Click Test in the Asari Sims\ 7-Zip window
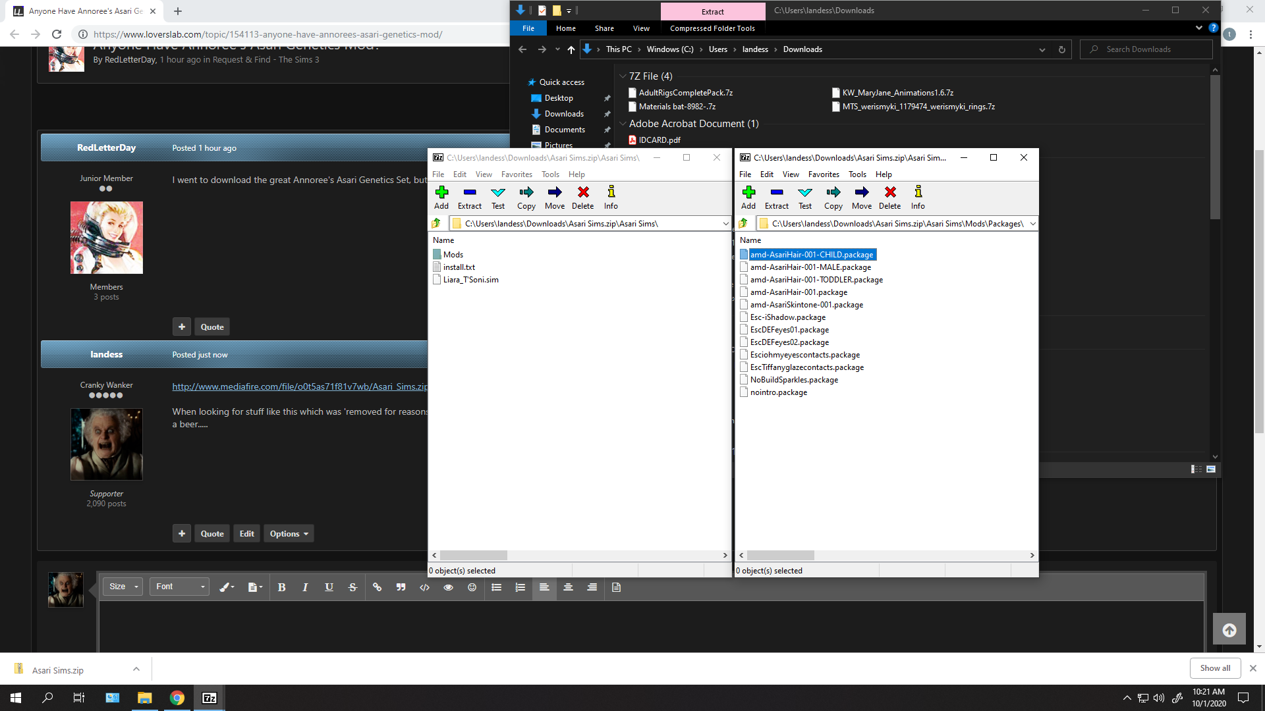 [x=498, y=197]
